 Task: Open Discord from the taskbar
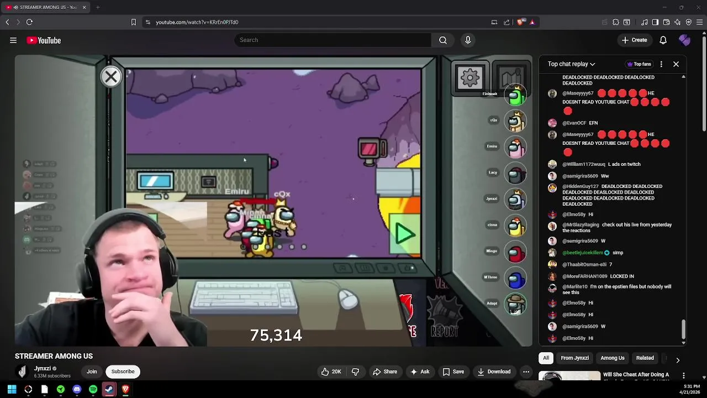pos(77,389)
